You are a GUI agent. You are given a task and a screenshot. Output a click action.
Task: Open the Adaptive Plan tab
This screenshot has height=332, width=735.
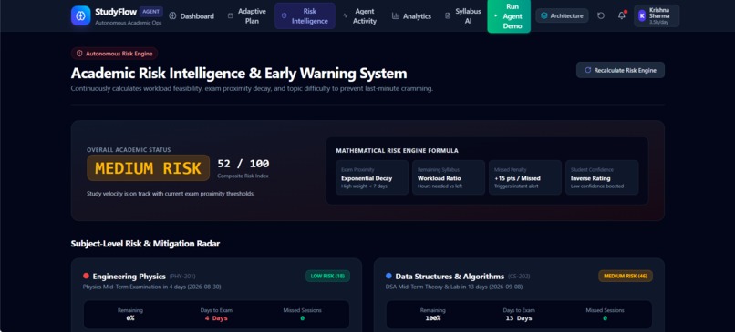247,15
